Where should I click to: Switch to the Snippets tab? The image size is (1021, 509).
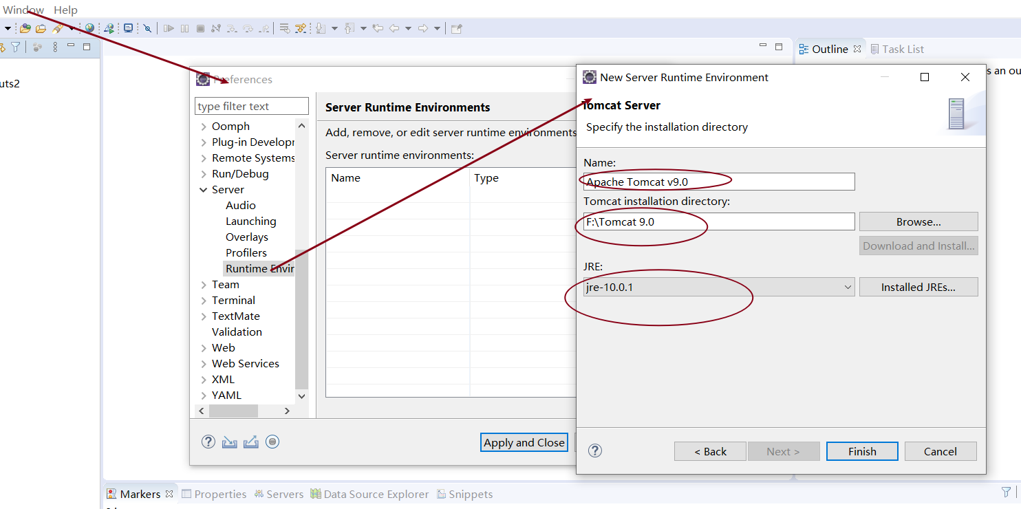(464, 494)
